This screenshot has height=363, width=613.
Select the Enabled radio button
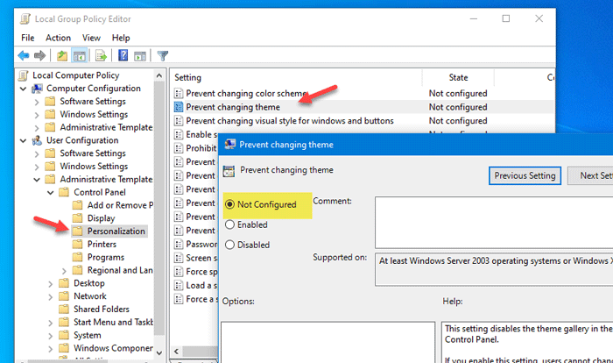[x=229, y=224]
